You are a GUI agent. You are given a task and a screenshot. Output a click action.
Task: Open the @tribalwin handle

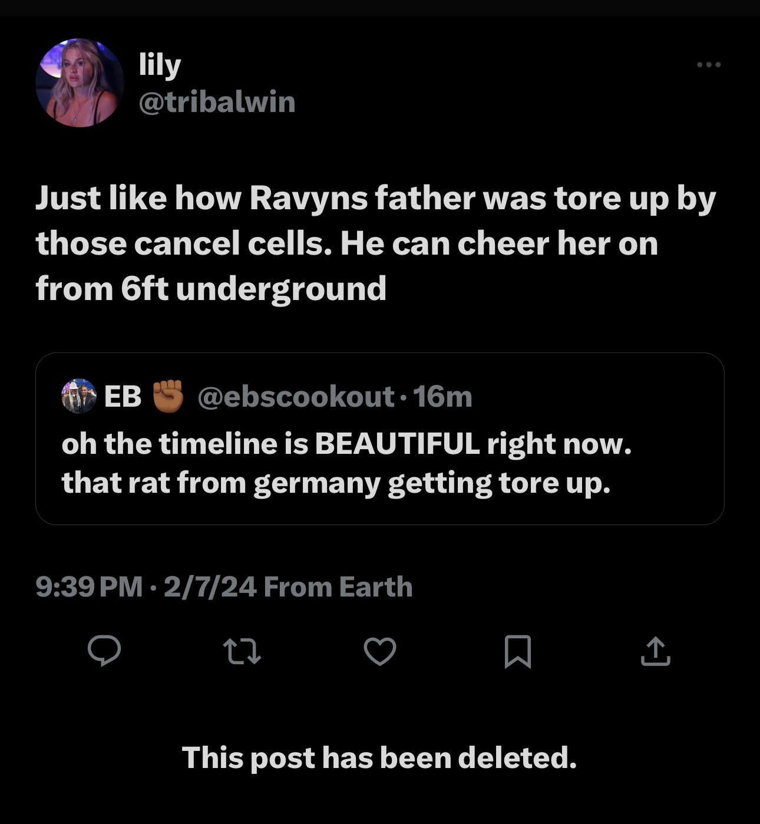coord(217,102)
